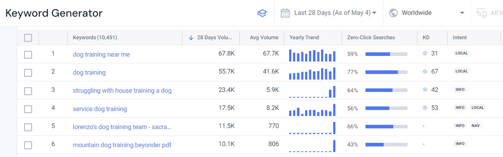Click KD value 42
Image resolution: width=503 pixels, height=157 pixels.
[x=435, y=90]
